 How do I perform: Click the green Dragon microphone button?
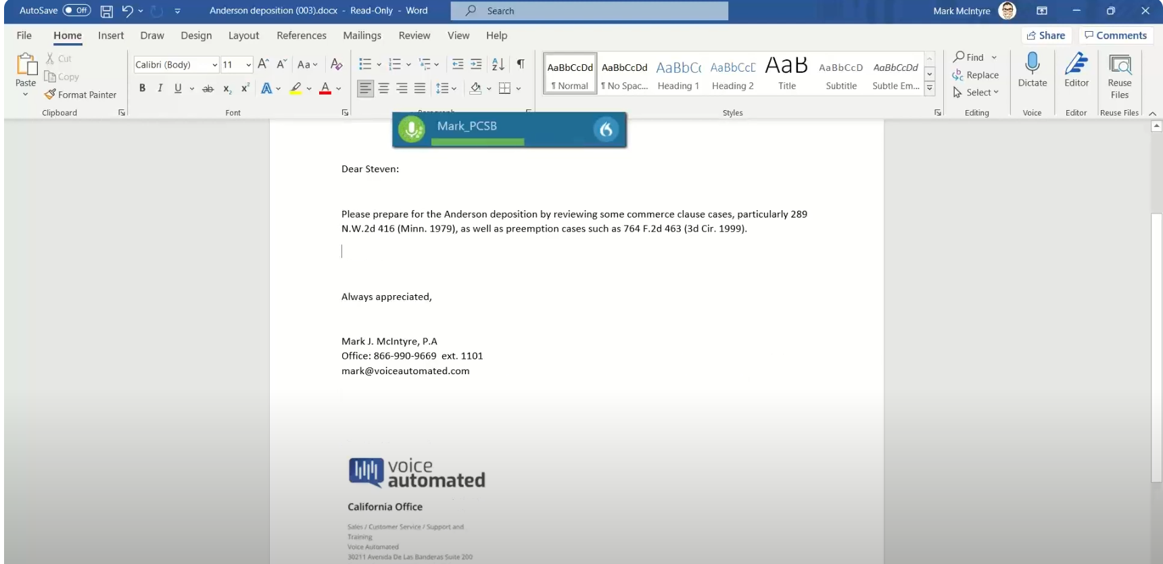pyautogui.click(x=411, y=129)
